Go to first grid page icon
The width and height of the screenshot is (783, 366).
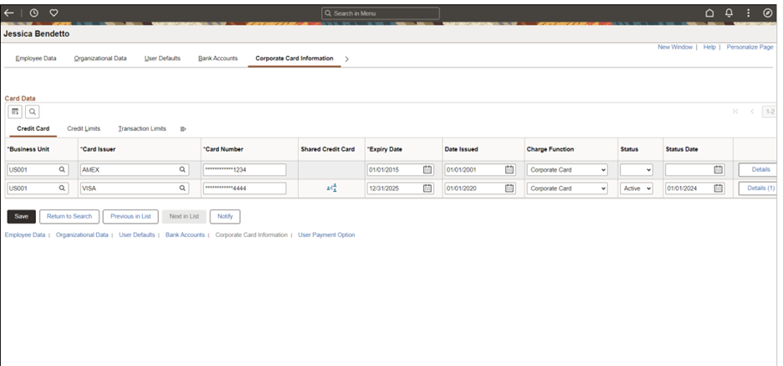coord(735,111)
